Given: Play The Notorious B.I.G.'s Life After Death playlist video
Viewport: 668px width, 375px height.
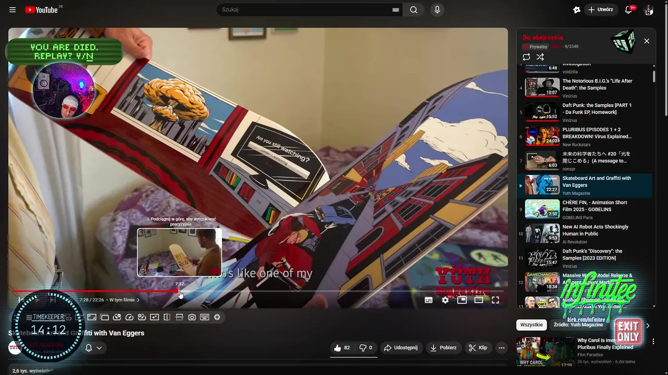Looking at the screenshot, I should pos(584,87).
